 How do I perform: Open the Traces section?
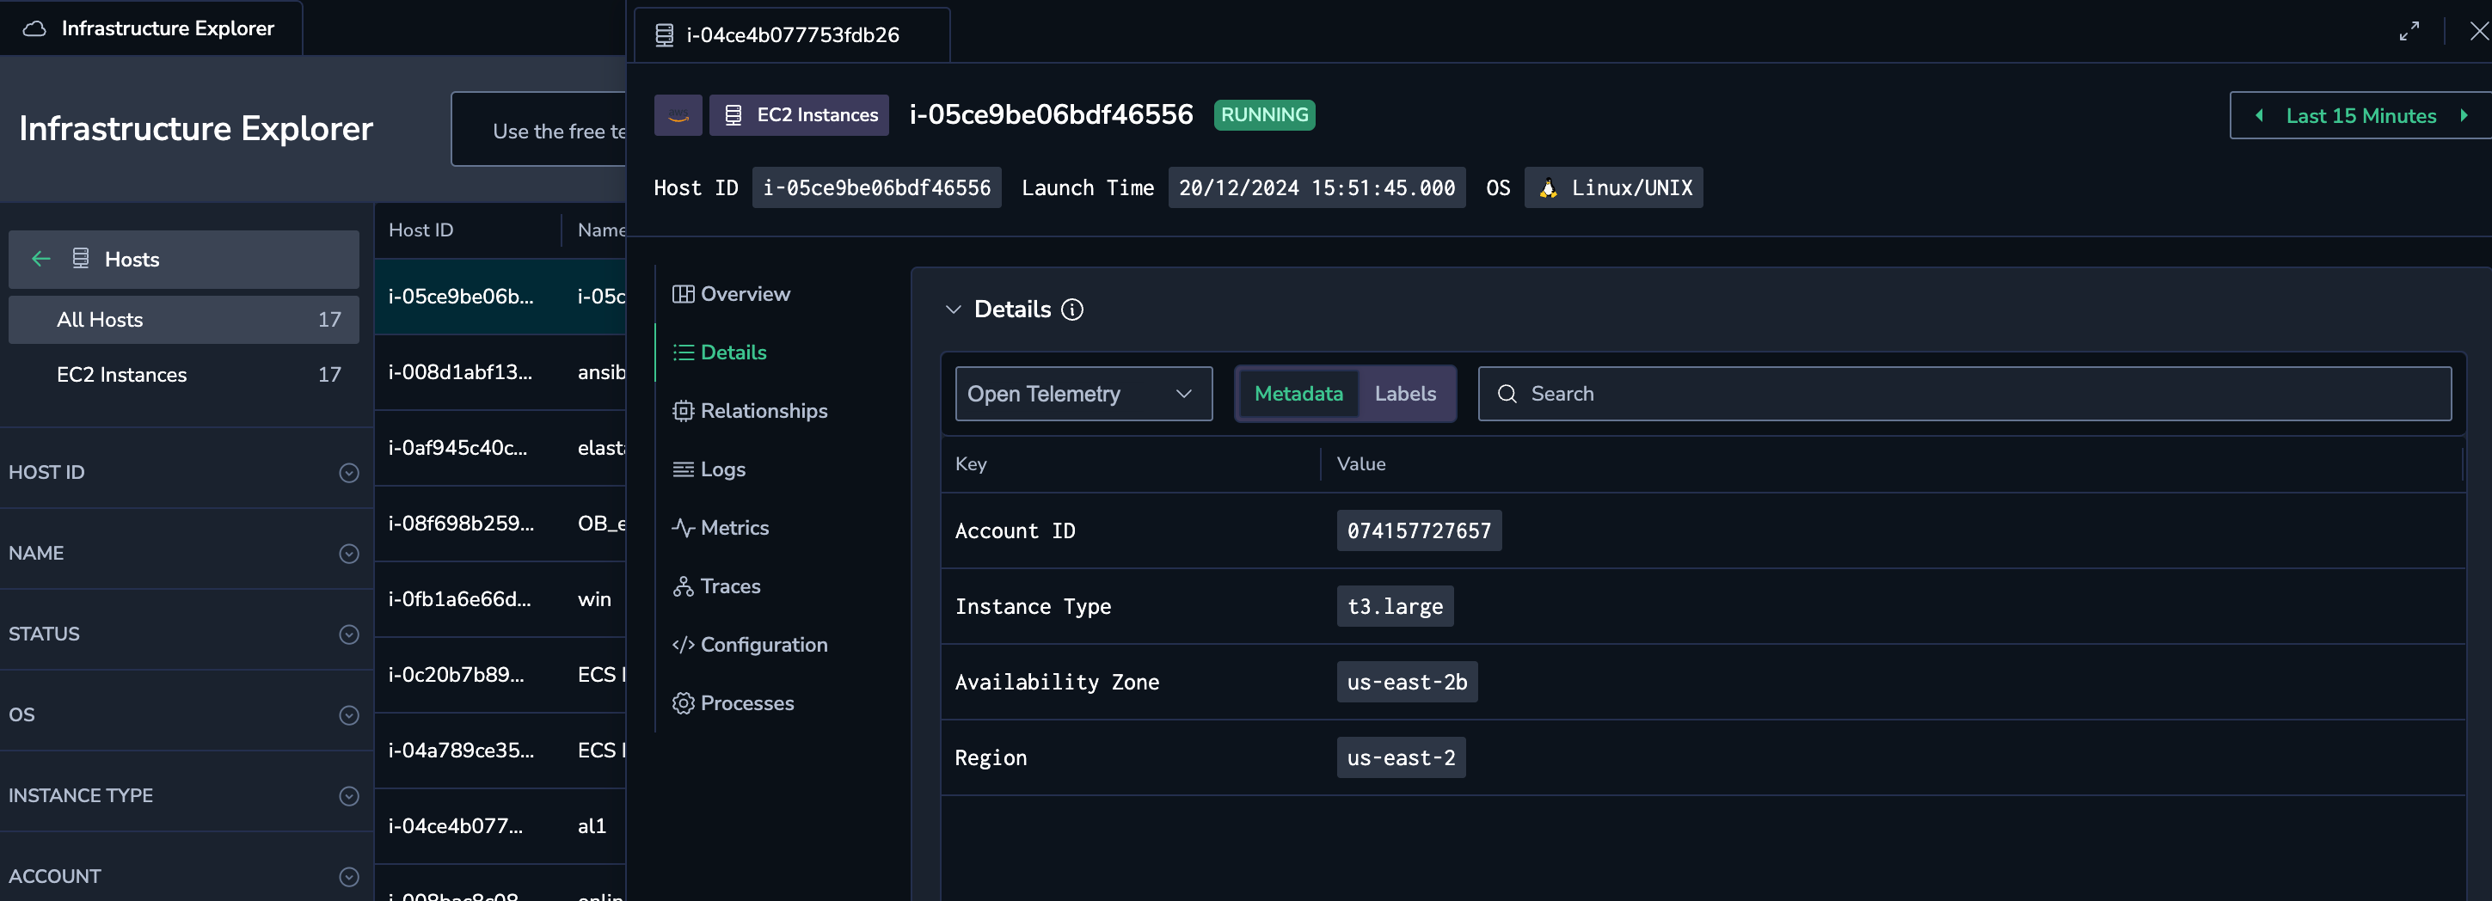[x=715, y=585]
